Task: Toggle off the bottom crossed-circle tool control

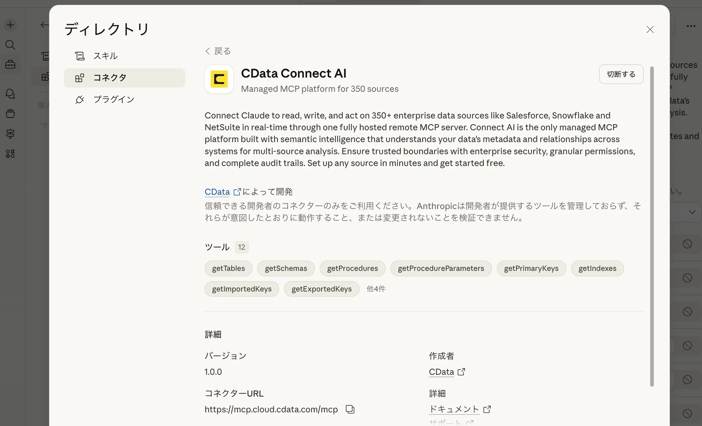Action: [688, 413]
